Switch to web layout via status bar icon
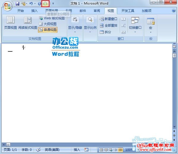The height and width of the screenshot is (154, 178). 111,150
